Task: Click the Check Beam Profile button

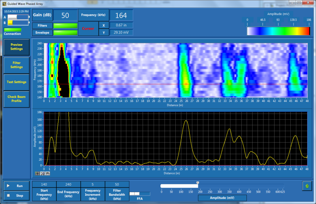Action: click(16, 98)
